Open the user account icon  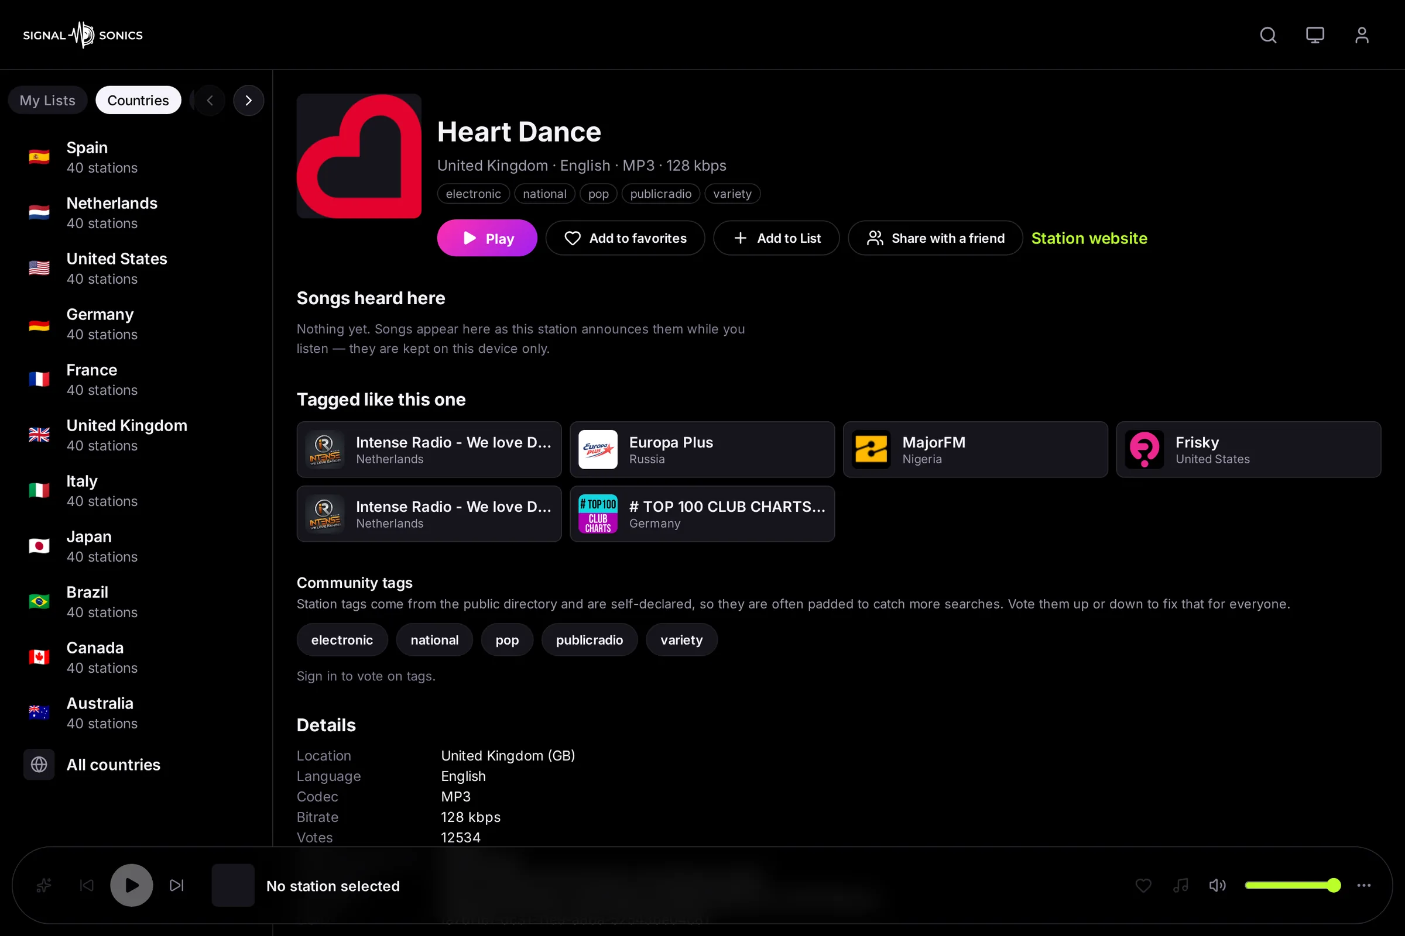tap(1362, 35)
